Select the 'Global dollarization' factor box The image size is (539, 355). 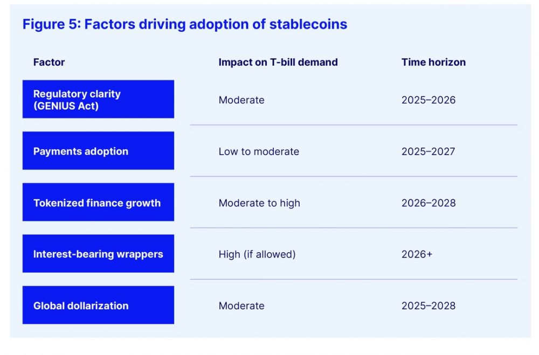pyautogui.click(x=98, y=305)
